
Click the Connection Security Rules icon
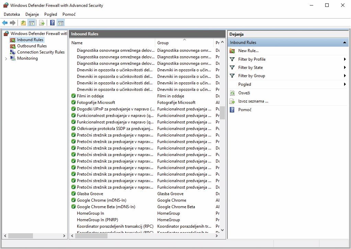click(13, 52)
